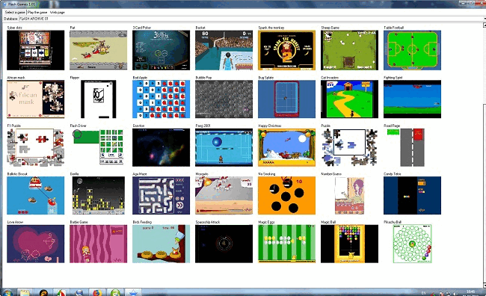Select the African mask puzzle thumbnail

(36, 99)
